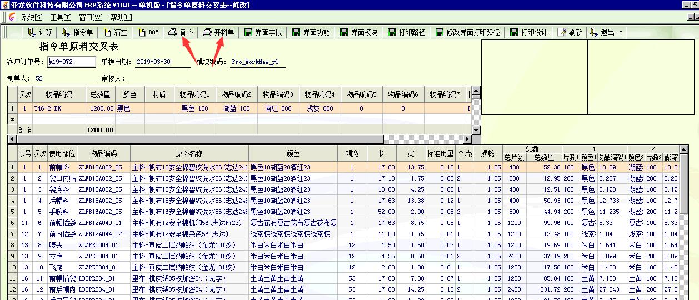
Task: Click the 备料 printer button
Action: point(181,32)
